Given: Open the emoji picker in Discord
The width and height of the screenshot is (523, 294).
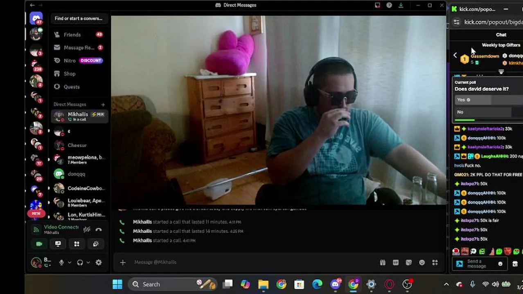Looking at the screenshot, I should [422, 263].
